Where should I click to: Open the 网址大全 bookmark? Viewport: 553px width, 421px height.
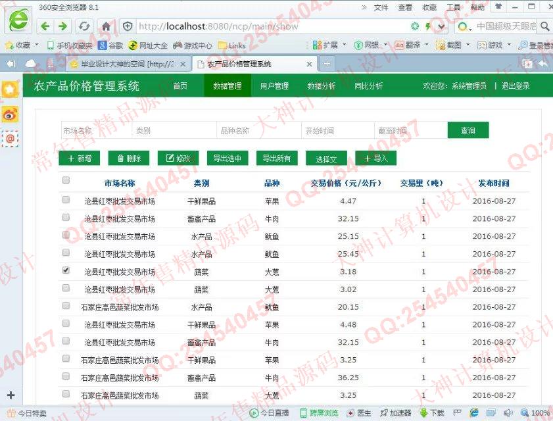pos(148,45)
